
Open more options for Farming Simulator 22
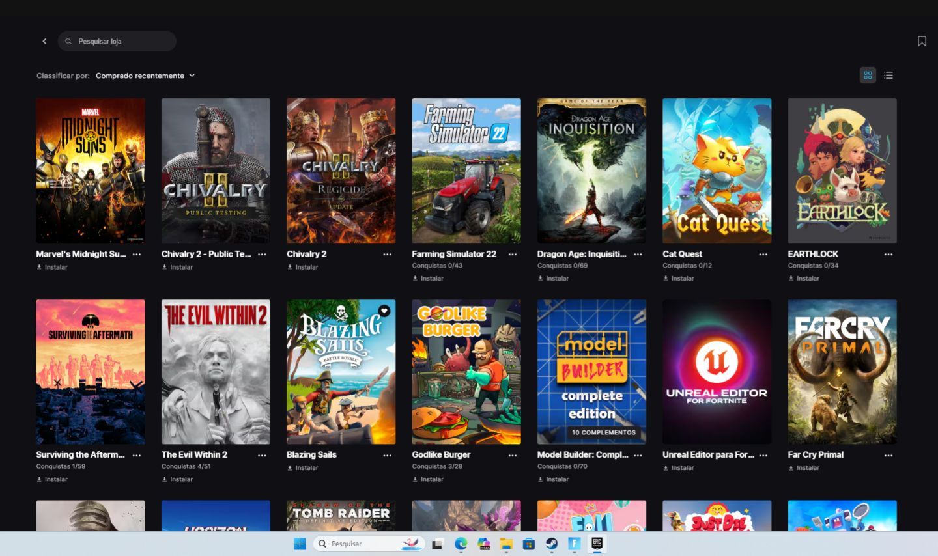513,255
